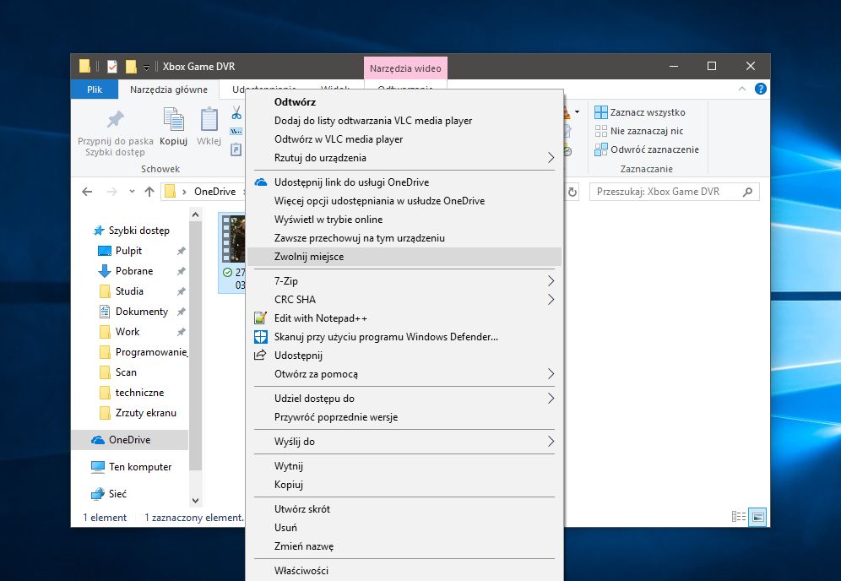The height and width of the screenshot is (581, 841).
Task: Click the Zaznacz wszystko icon
Action: click(x=601, y=112)
